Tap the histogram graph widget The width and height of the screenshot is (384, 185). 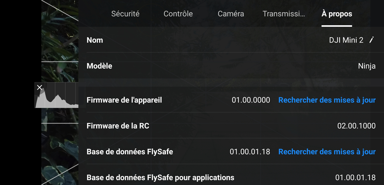[x=57, y=95]
